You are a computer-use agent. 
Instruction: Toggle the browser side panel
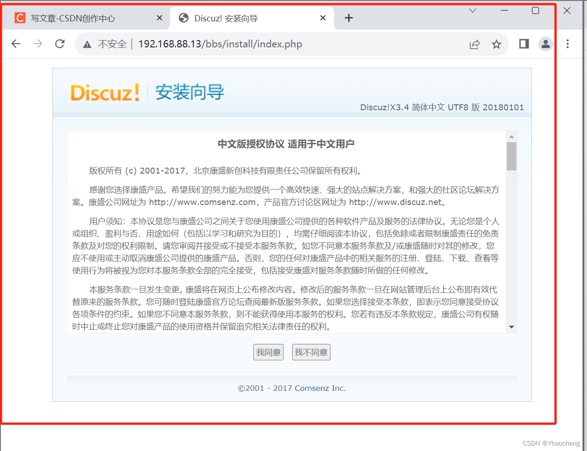tap(524, 44)
